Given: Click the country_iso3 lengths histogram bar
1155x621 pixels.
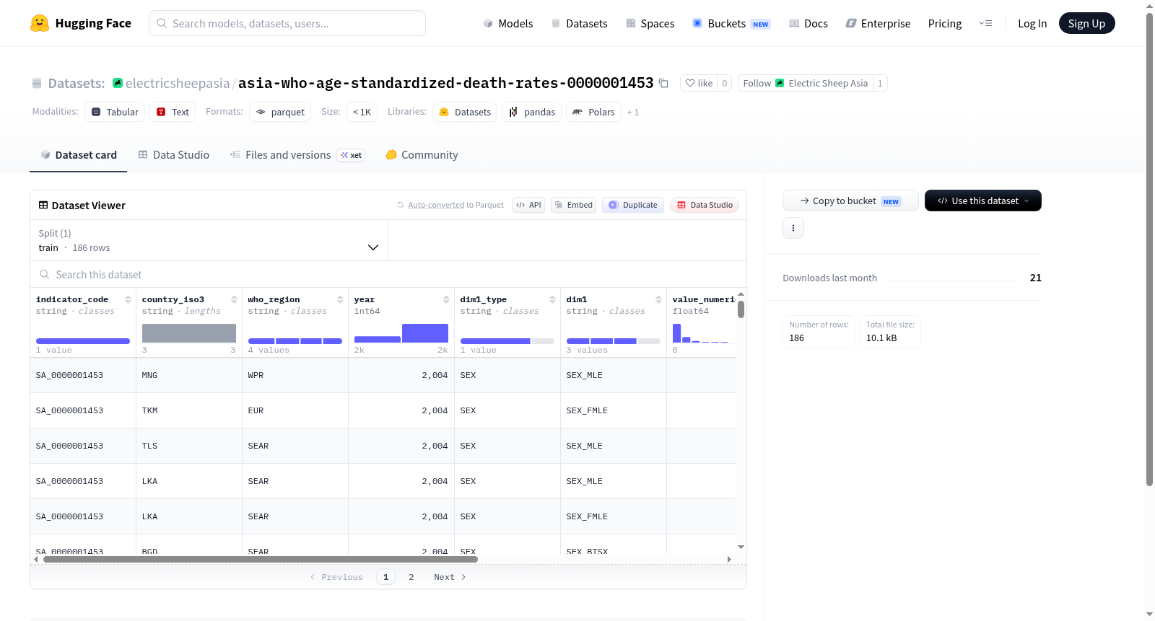Looking at the screenshot, I should pos(189,333).
